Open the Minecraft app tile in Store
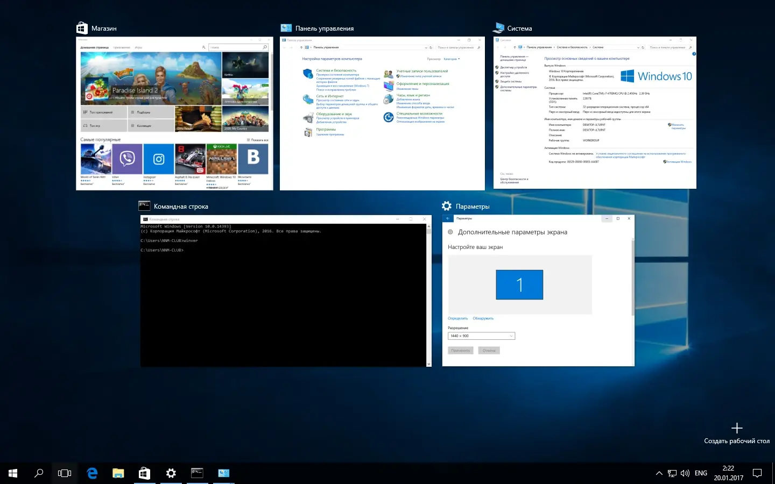 click(x=221, y=166)
